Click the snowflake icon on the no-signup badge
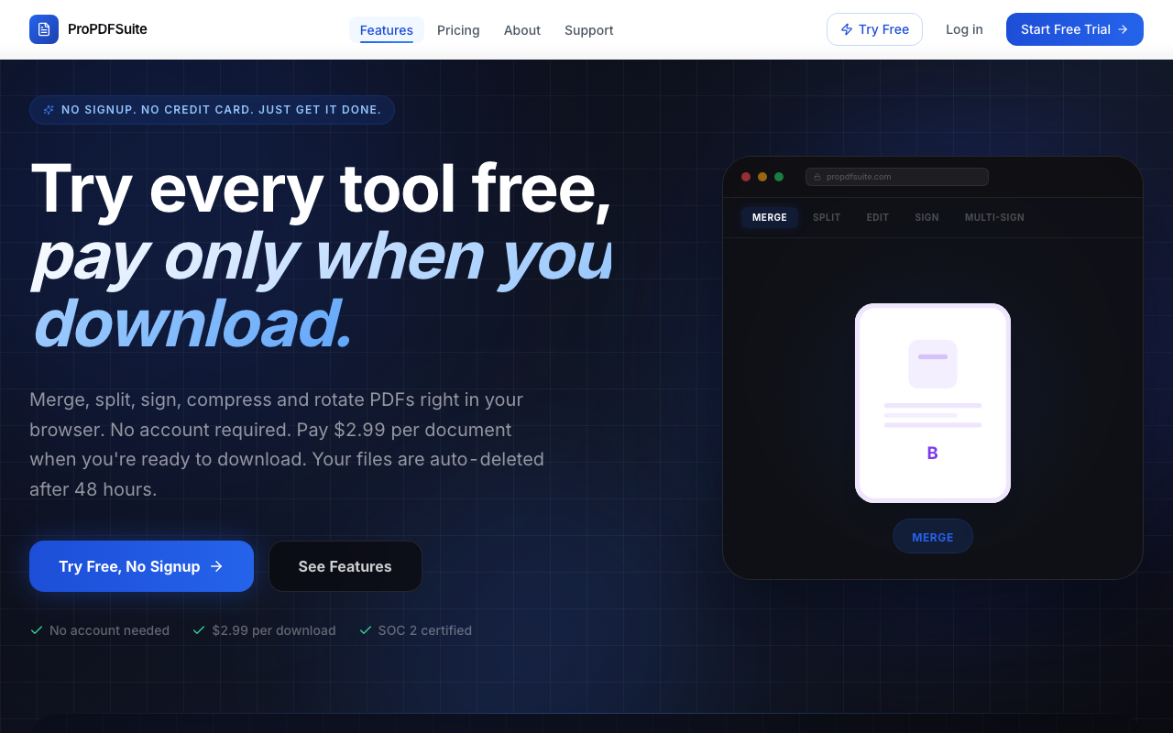 tap(48, 109)
